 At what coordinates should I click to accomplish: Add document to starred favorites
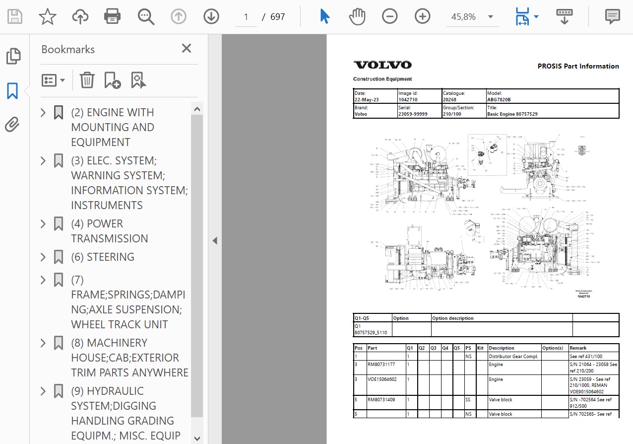pyautogui.click(x=47, y=17)
